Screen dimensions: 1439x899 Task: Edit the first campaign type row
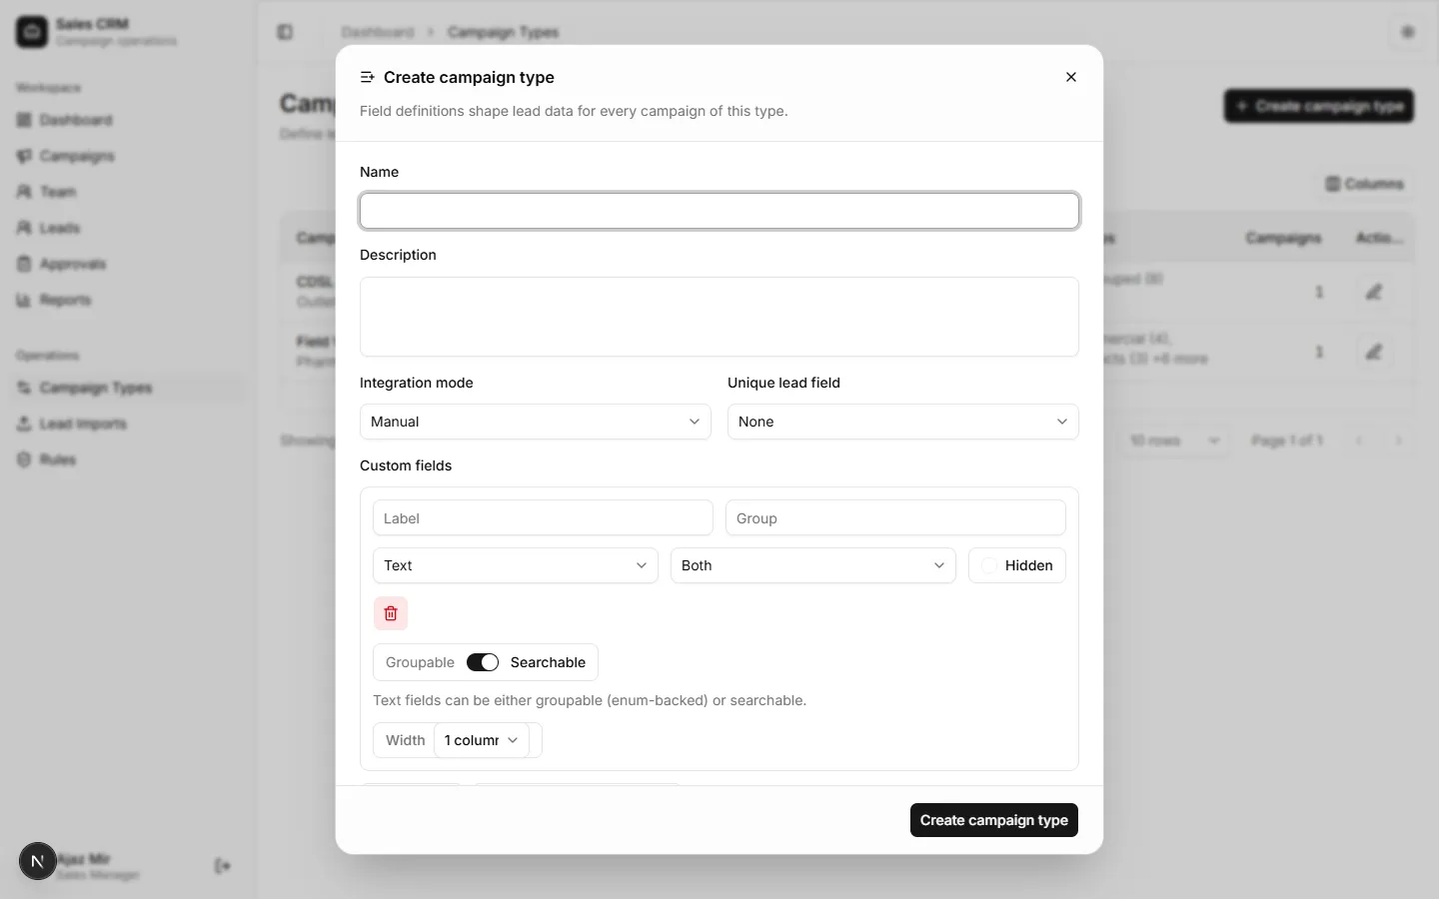coord(1374,292)
